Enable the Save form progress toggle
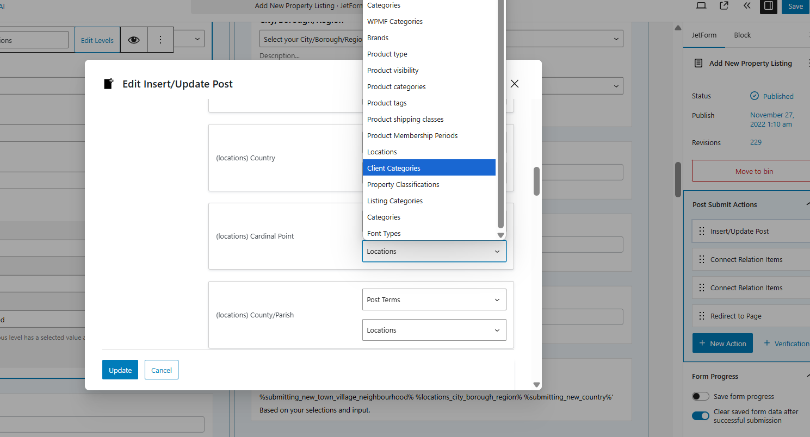The width and height of the screenshot is (810, 437). (x=701, y=397)
